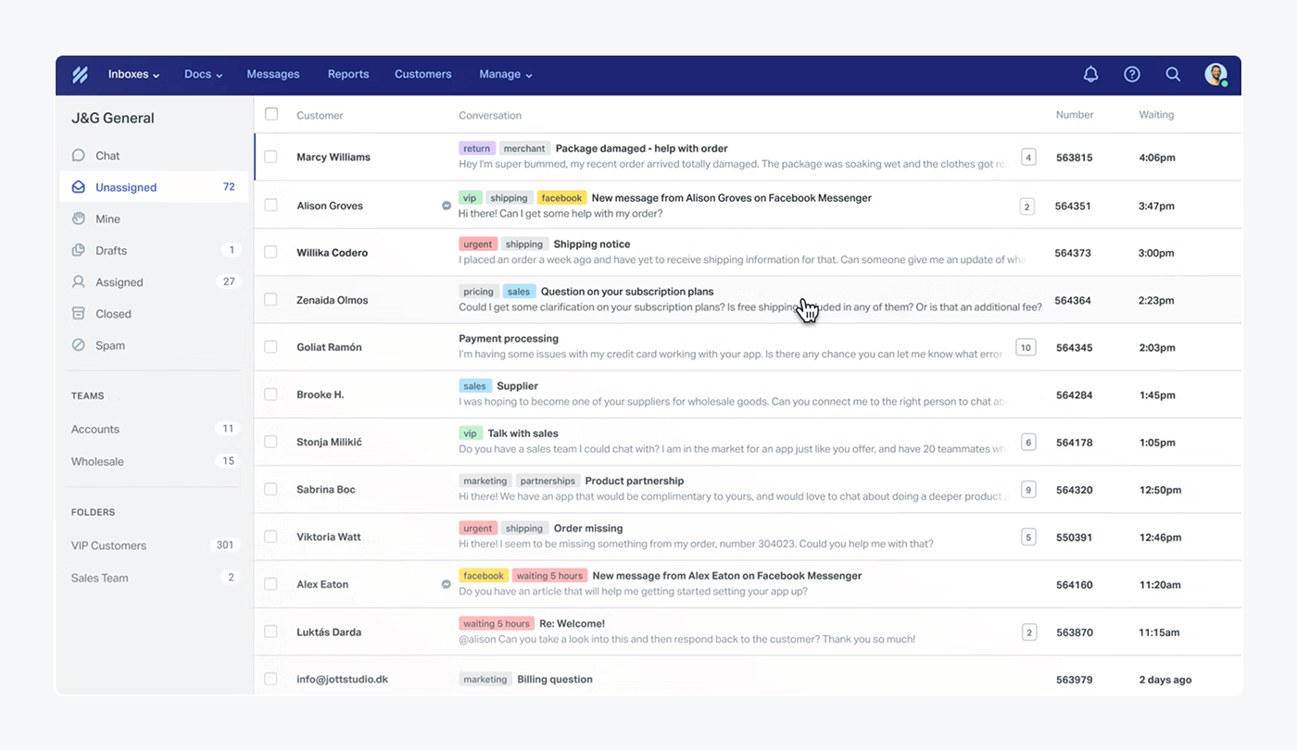The width and height of the screenshot is (1297, 750).
Task: Expand the Inboxes dropdown
Action: (x=132, y=74)
